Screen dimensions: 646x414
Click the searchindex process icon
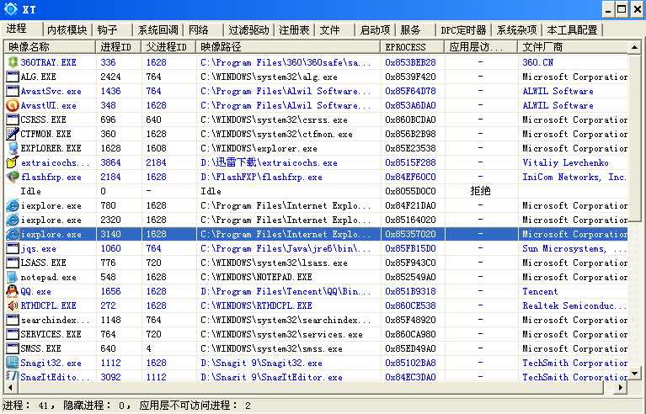tap(13, 320)
